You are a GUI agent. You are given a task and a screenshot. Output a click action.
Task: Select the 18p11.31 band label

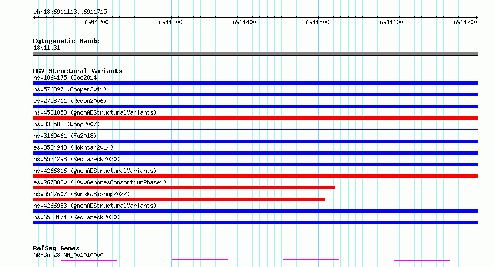[x=47, y=48]
